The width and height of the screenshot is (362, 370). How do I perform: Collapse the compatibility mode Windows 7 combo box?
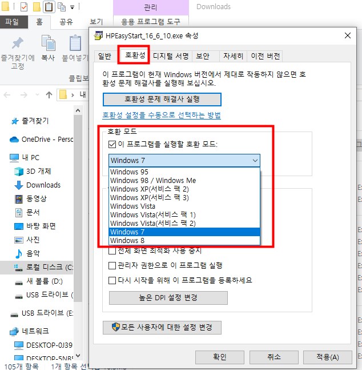coord(184,161)
